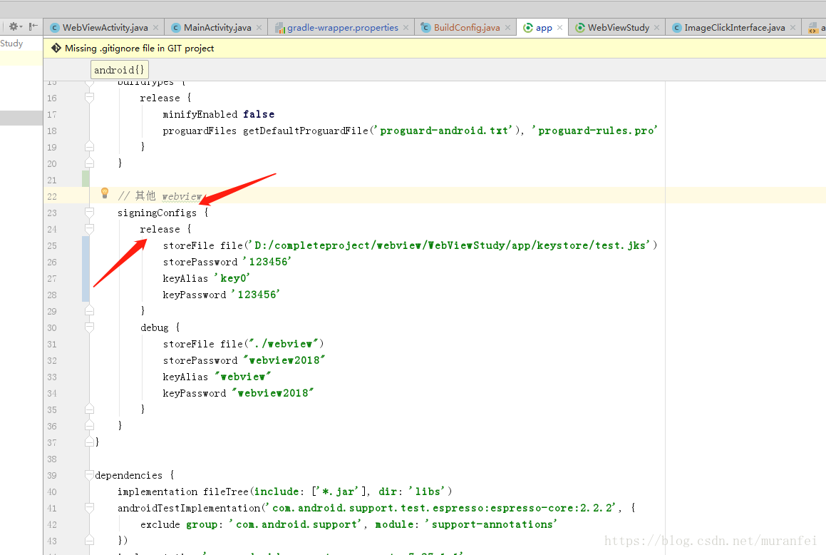The height and width of the screenshot is (555, 826).
Task: Click the Gradle icon on WebViewStudy tab
Action: 580,28
